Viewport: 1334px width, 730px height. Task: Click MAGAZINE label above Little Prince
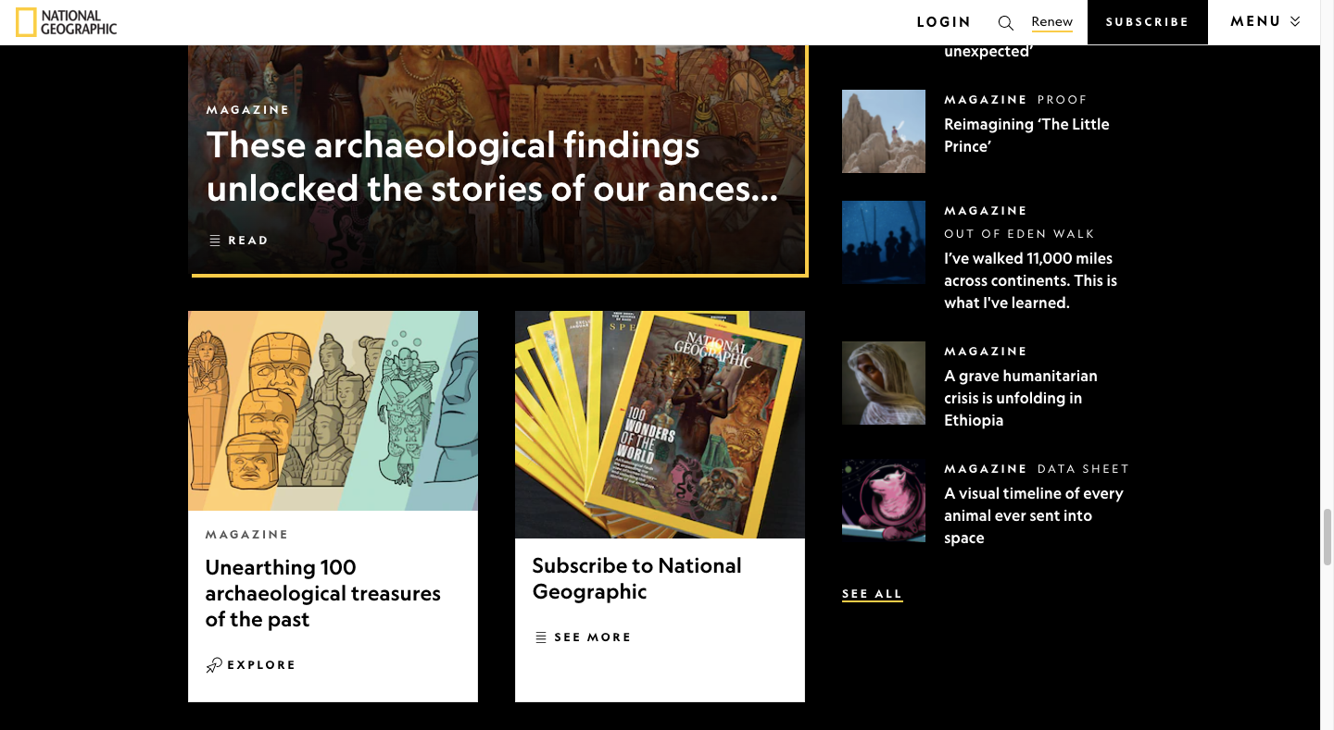(x=986, y=100)
